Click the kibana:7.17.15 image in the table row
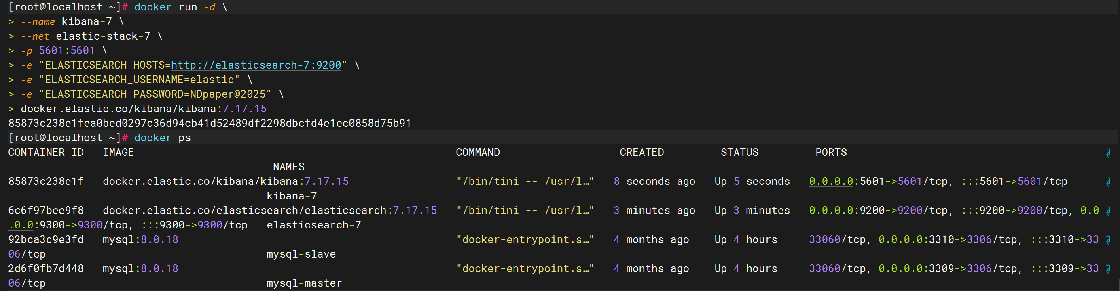 226,181
